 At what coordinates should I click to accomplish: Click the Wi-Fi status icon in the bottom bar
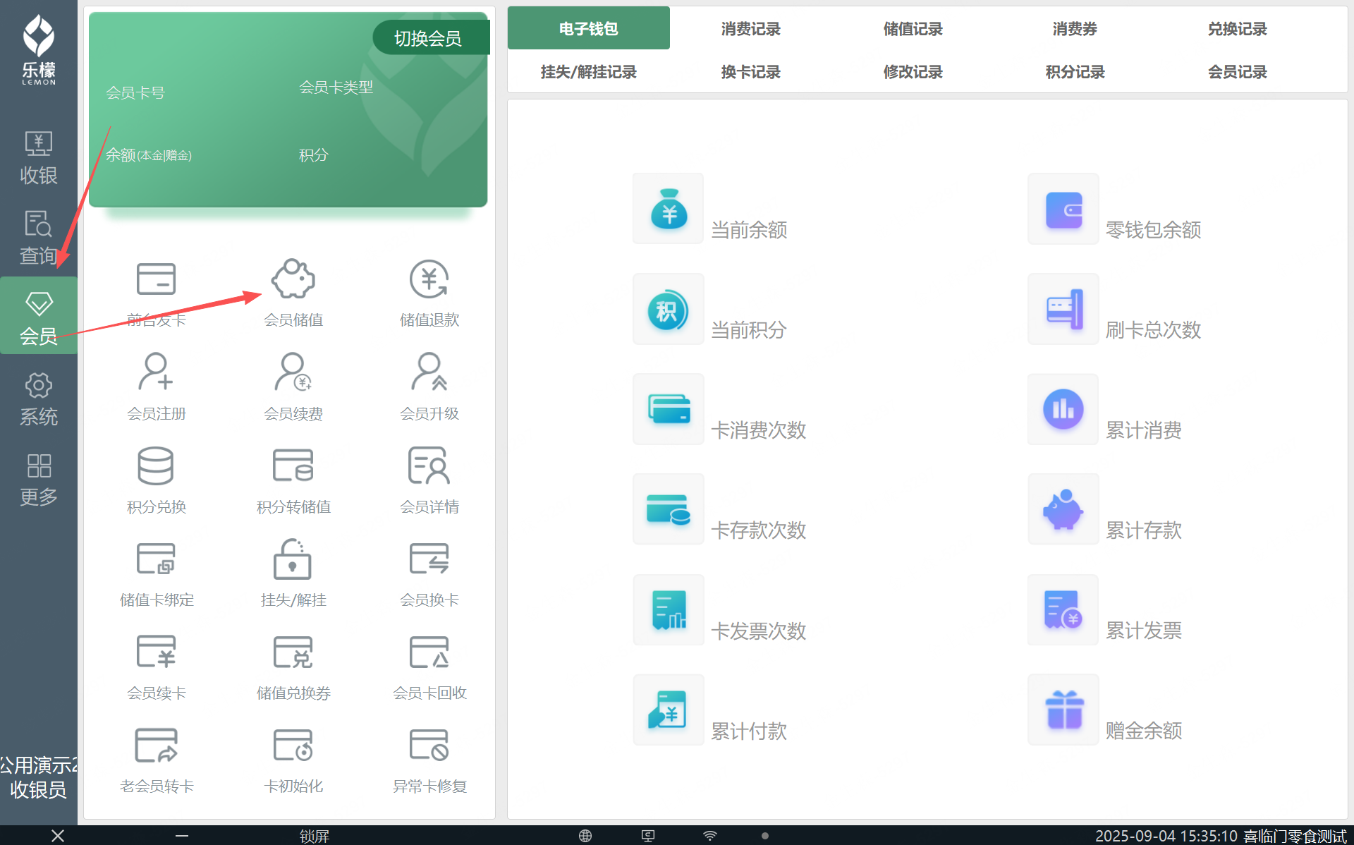(710, 836)
